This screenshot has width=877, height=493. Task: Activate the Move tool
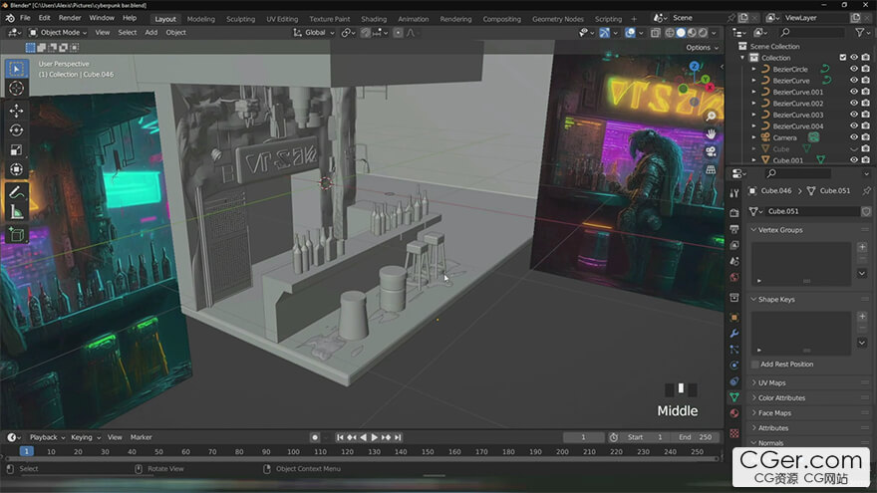16,111
